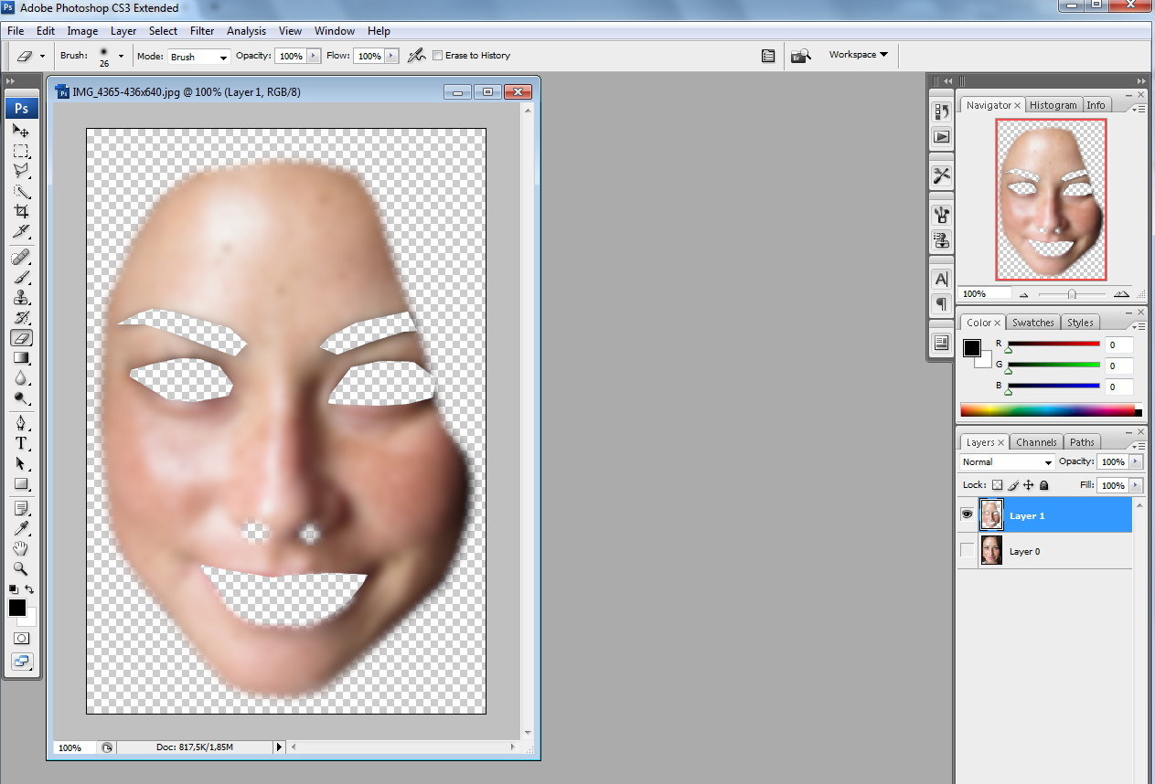Select the Magic Wand tool

coord(21,191)
